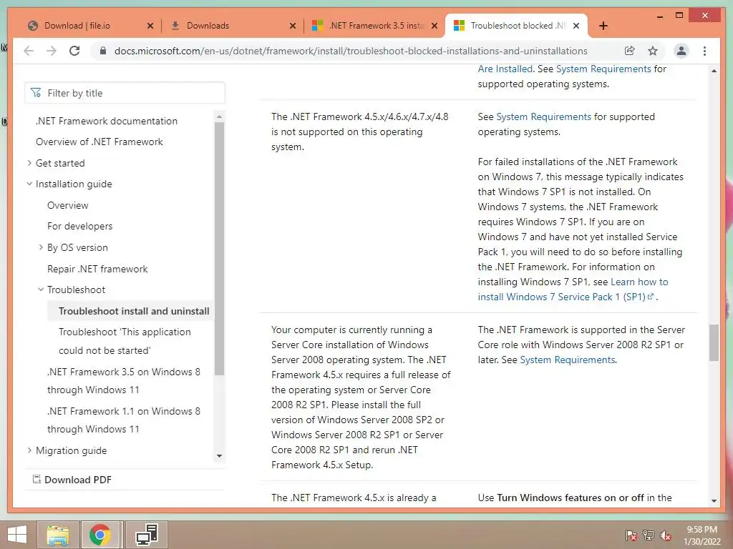Open the Are Installed link
Screen dimensions: 733x549
pos(505,69)
